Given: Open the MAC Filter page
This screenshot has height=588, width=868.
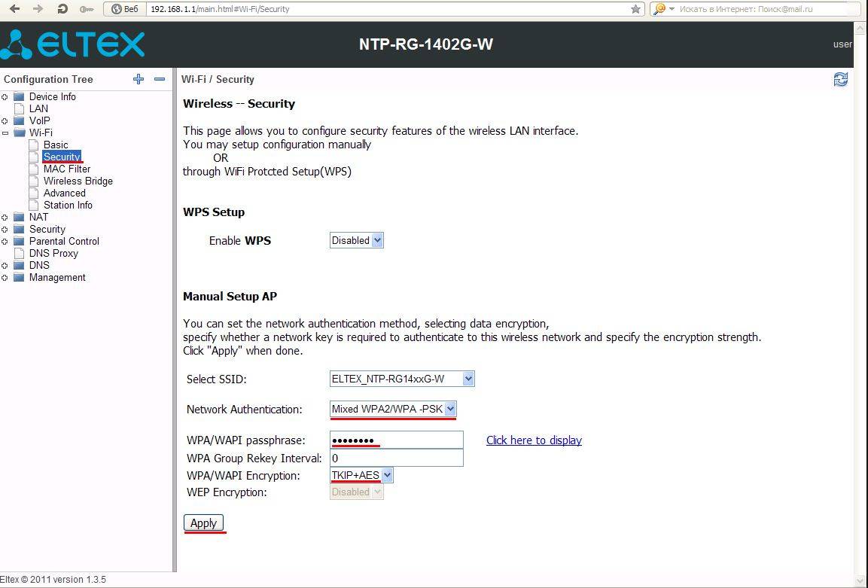Looking at the screenshot, I should pos(67,169).
